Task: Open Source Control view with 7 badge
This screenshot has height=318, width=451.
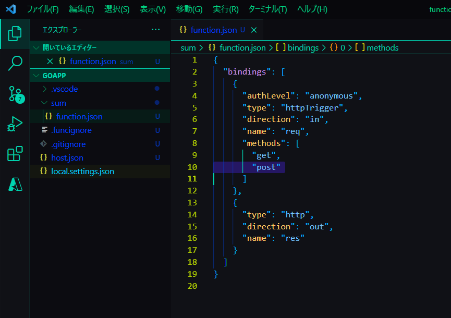Action: tap(16, 94)
